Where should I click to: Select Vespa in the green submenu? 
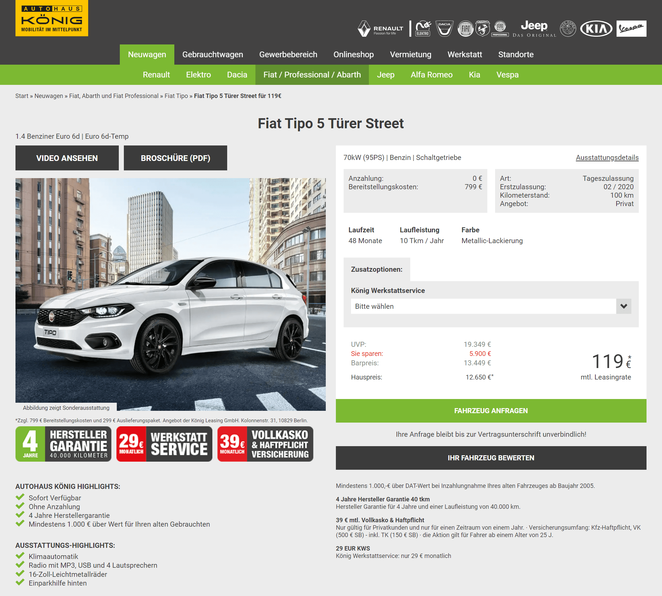508,75
